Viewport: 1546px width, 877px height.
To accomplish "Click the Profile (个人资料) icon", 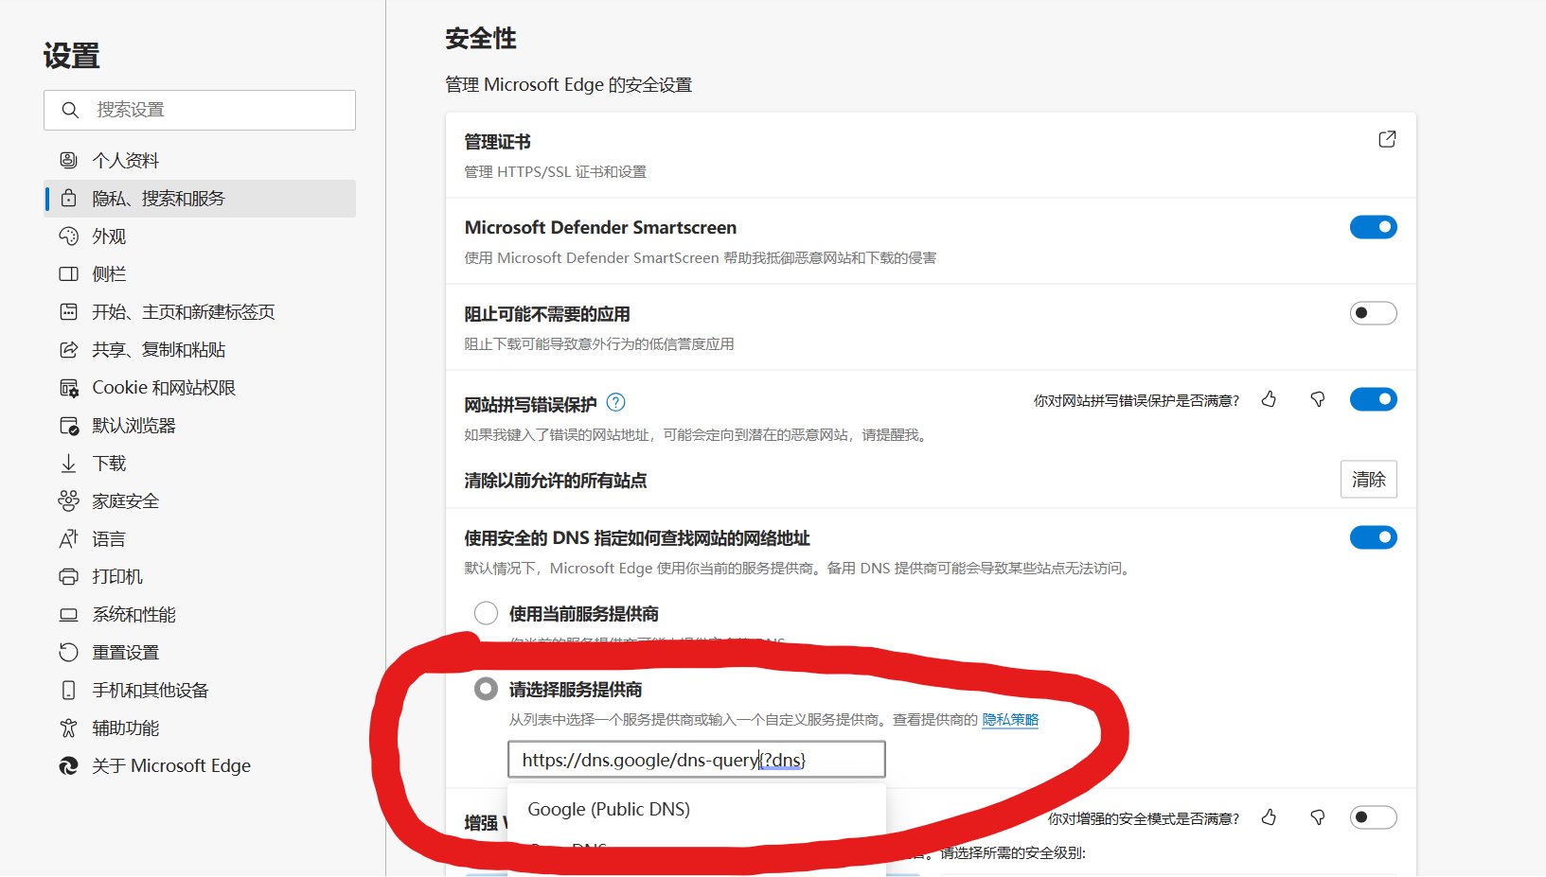I will (x=68, y=160).
